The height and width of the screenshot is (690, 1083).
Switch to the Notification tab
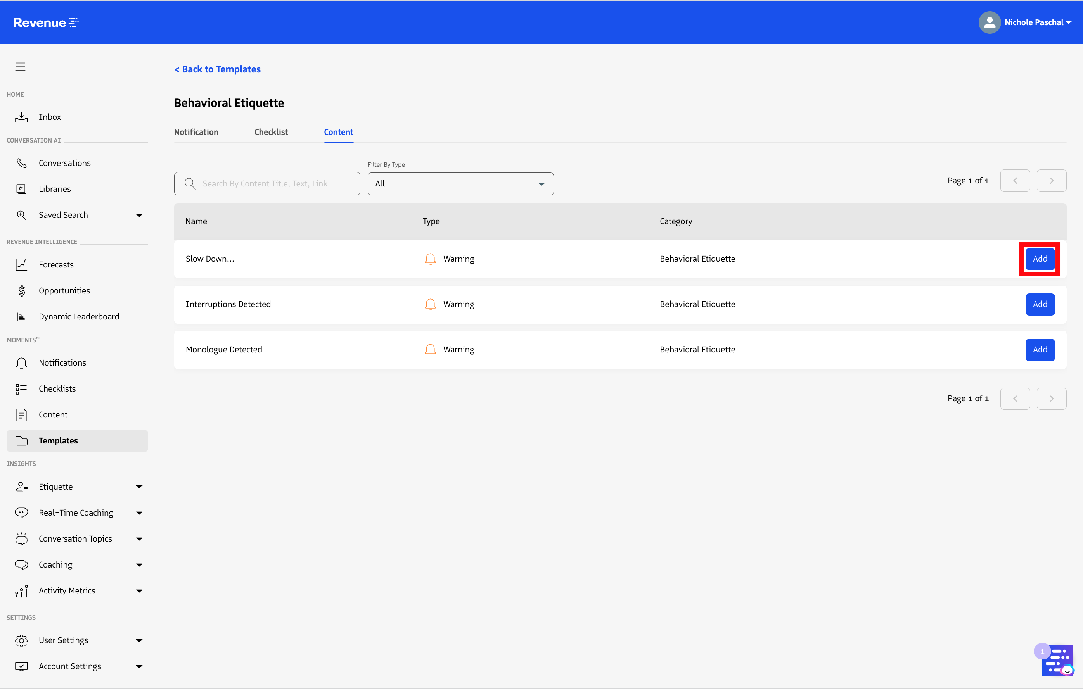click(x=196, y=132)
